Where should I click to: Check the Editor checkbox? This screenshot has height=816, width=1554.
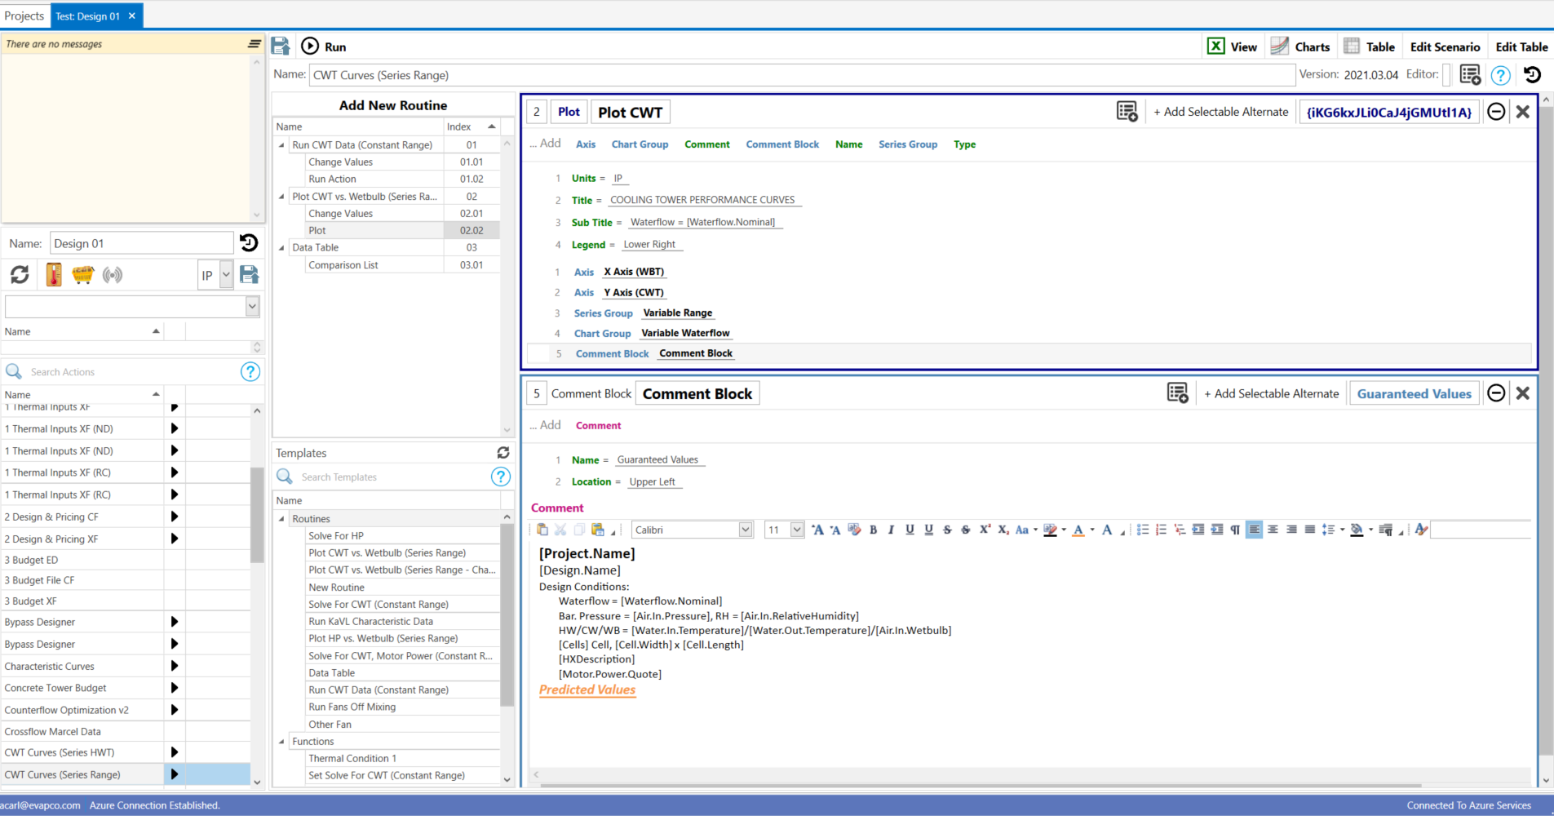tap(1446, 75)
